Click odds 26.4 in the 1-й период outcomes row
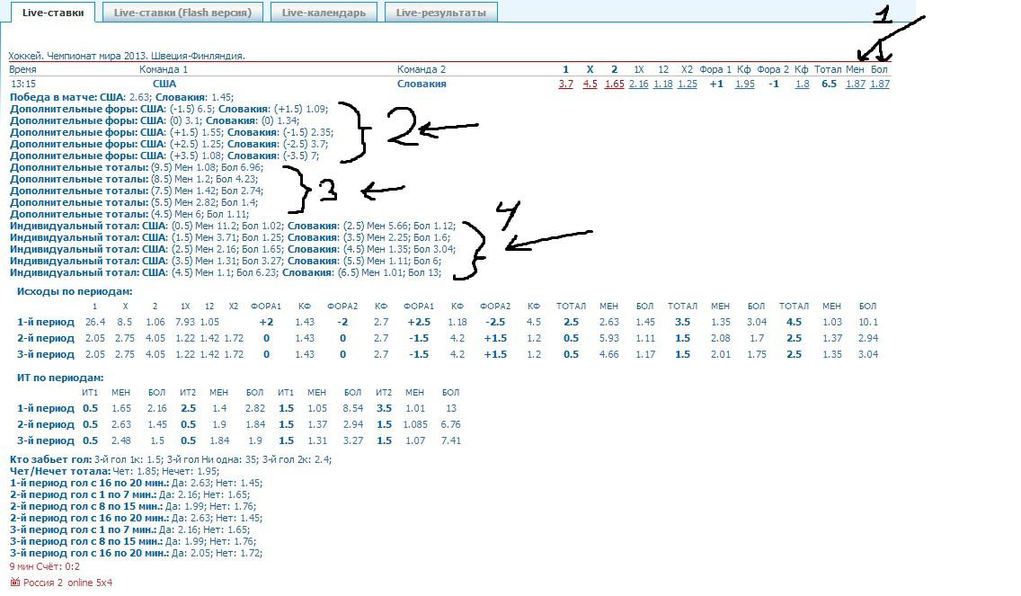Screen dimensions: 1021x596 (95, 322)
